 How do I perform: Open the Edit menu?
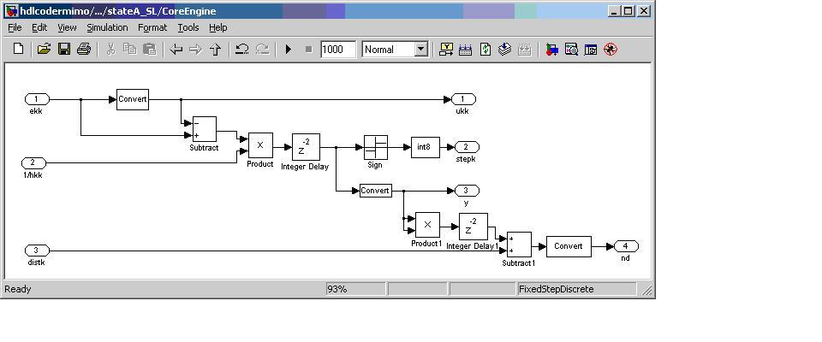pyautogui.click(x=39, y=27)
